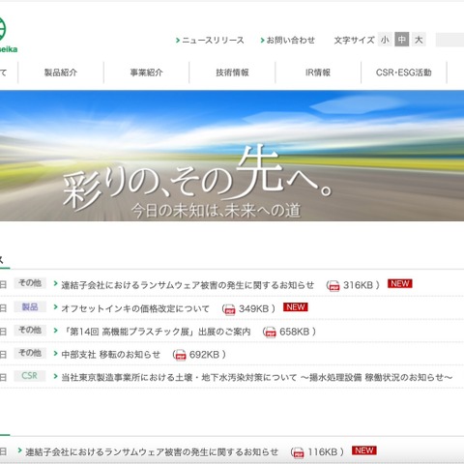Set font size to 中
The height and width of the screenshot is (464, 464).
click(x=402, y=40)
